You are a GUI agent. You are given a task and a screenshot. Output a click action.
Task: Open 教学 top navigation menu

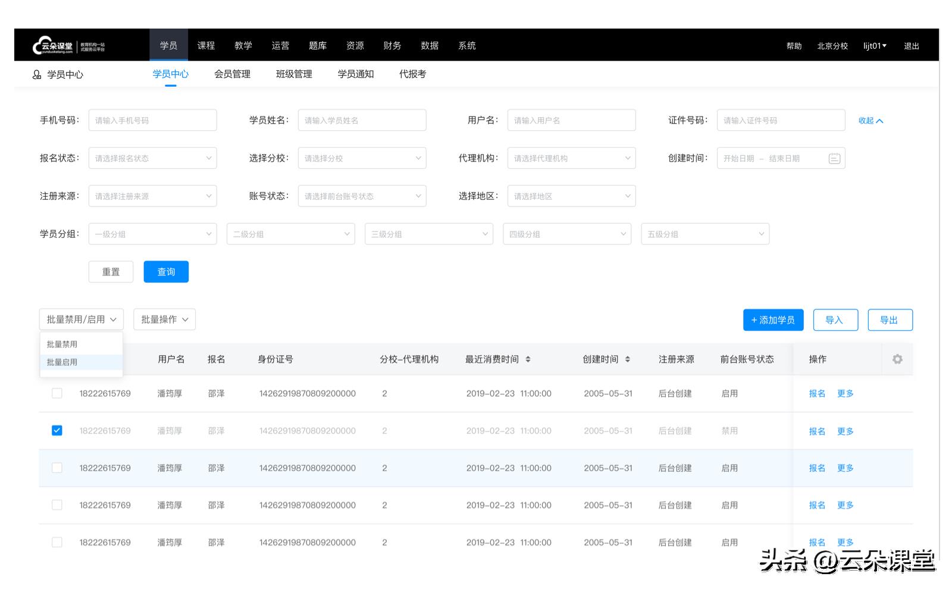coord(243,45)
